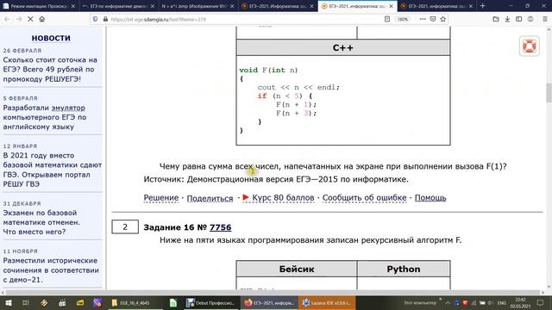Open the Firefox hamburger menu

[544, 19]
